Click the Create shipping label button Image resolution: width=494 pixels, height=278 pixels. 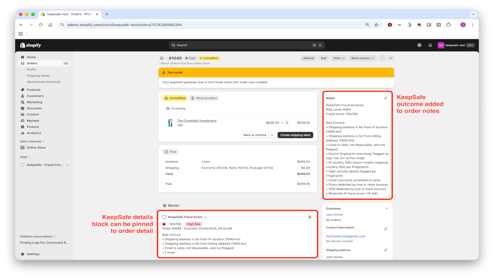(295, 135)
